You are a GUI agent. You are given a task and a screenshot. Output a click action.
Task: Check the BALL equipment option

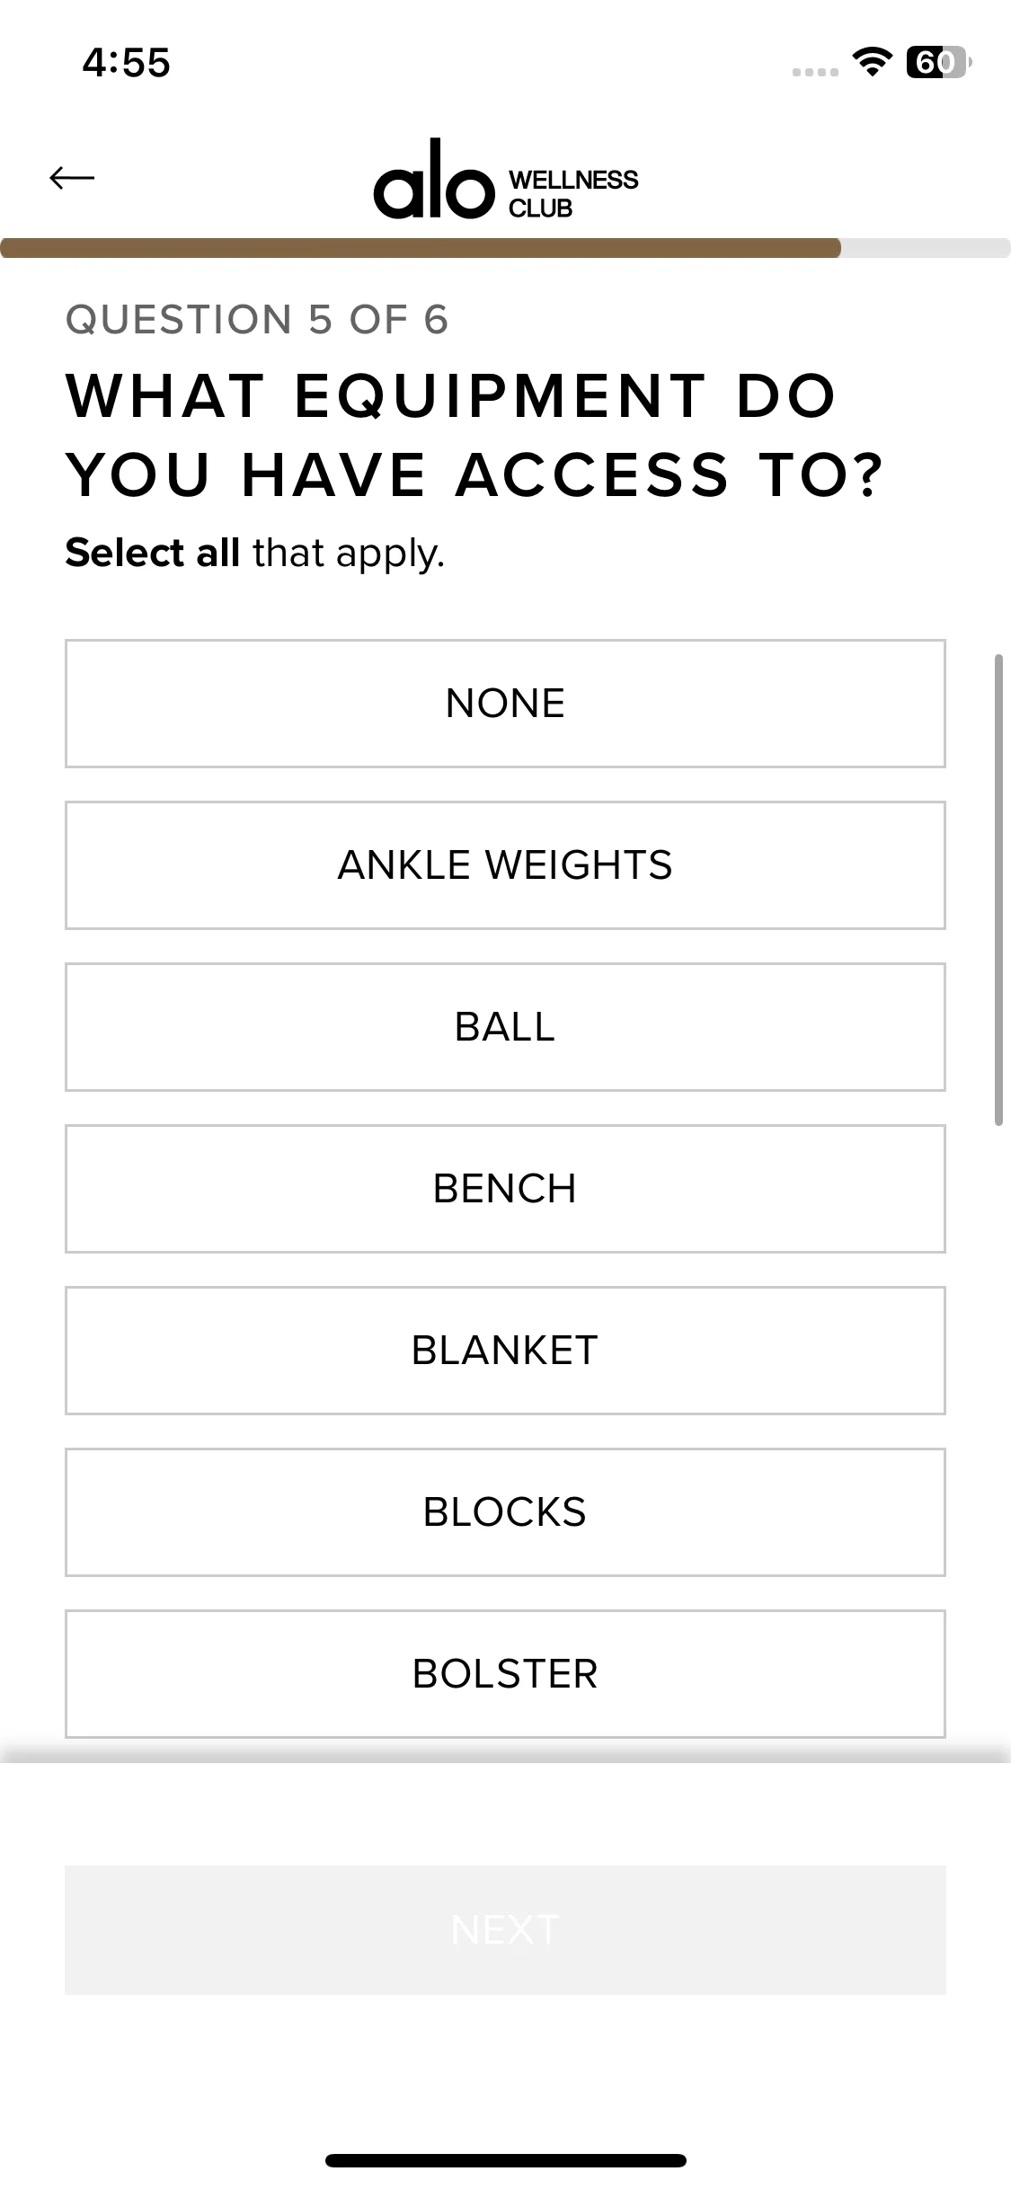pos(505,1027)
